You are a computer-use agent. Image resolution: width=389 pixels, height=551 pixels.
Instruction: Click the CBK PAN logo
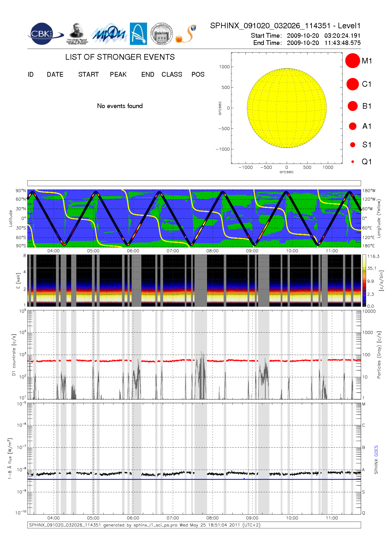[44, 34]
